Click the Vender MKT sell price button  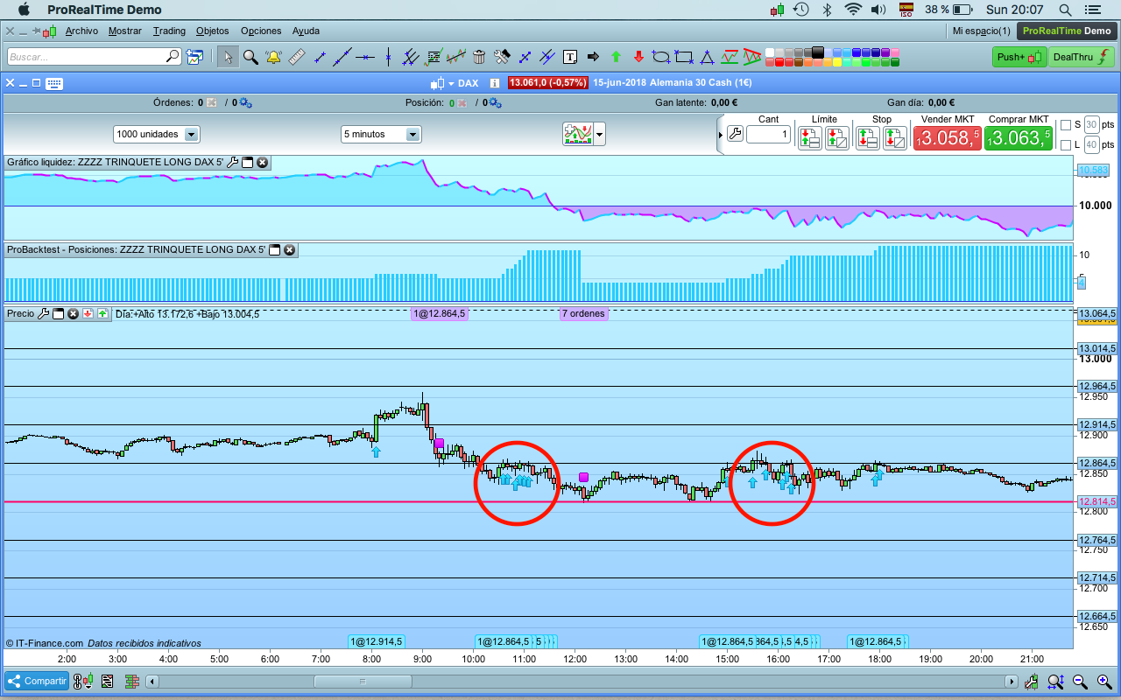click(947, 138)
